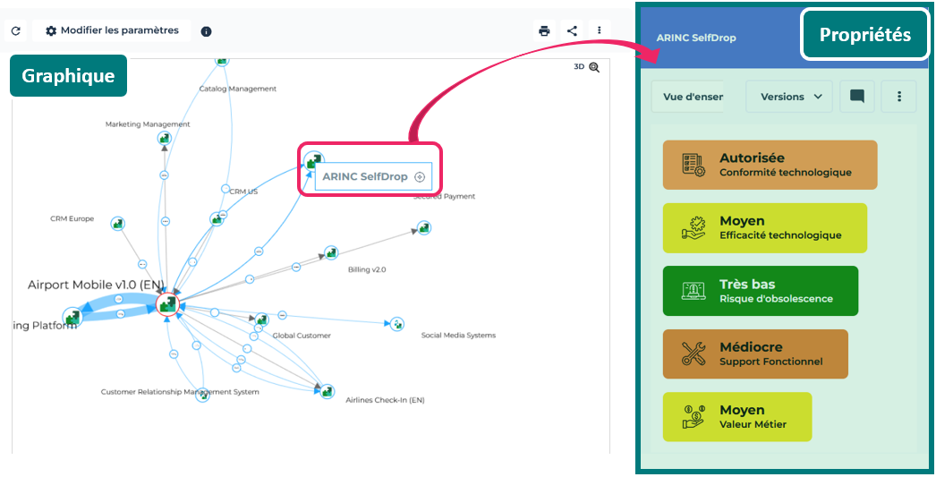Click the zoom magnifier icon on the graph
Viewport: 936px width, 477px height.
pos(594,67)
